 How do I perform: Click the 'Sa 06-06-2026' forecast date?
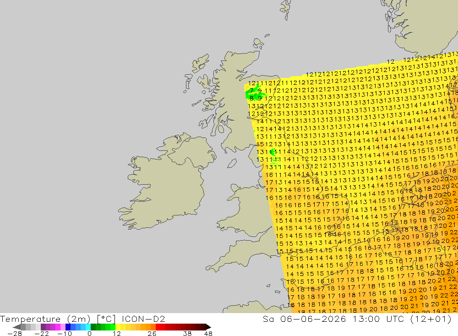point(305,319)
